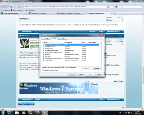The height and width of the screenshot is (115, 144).
Task: Toggle Hide all Microsoft services checkbox
Action: pyautogui.click(x=43, y=70)
